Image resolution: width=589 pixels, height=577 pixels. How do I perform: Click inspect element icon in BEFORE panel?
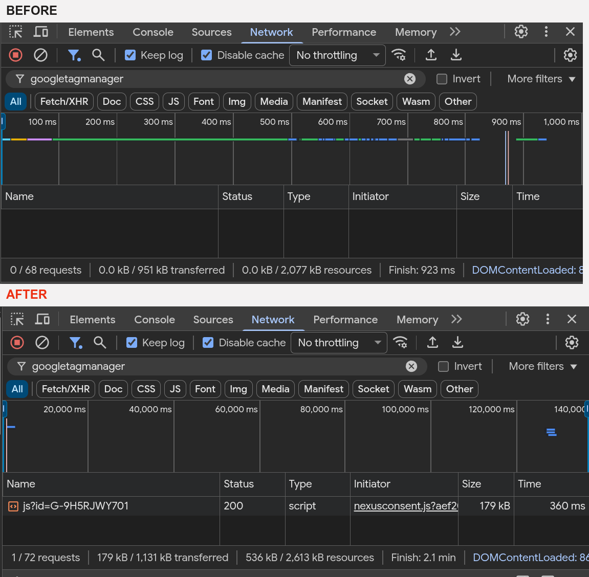click(16, 32)
